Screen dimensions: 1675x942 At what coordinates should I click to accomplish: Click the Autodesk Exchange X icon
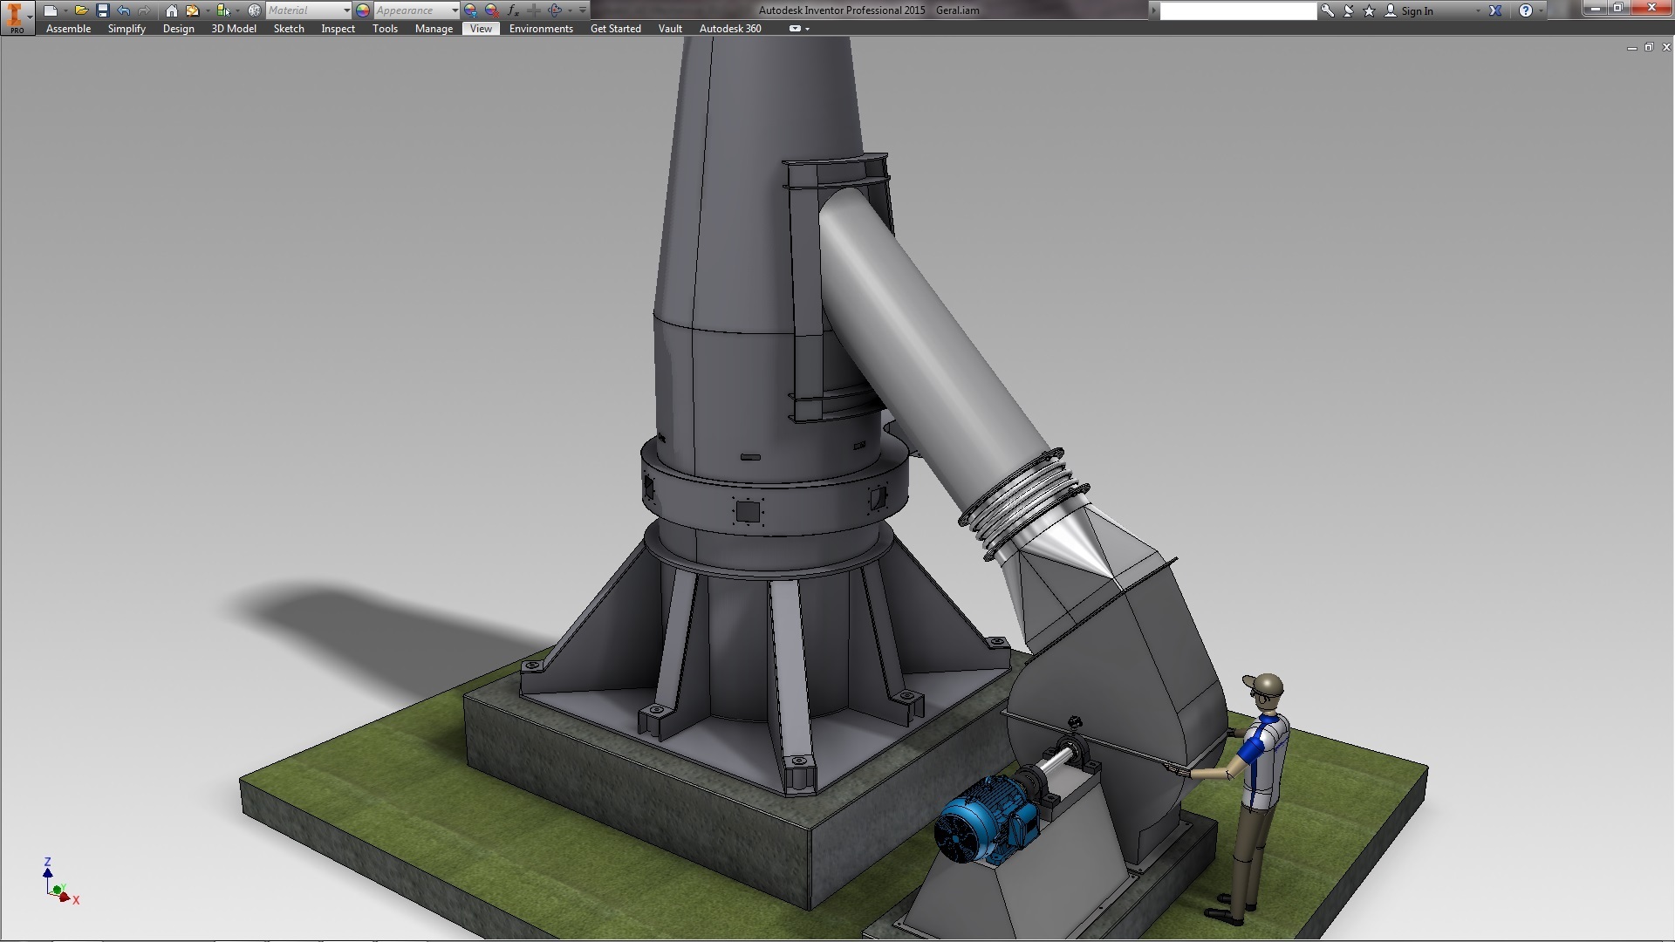tap(1495, 10)
